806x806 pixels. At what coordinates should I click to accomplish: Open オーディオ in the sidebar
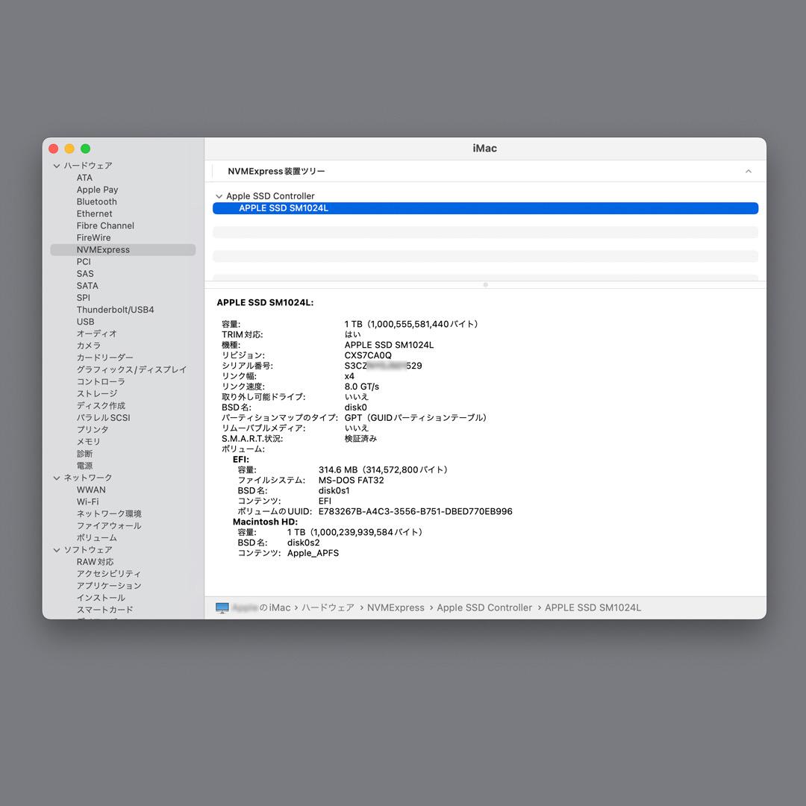(x=96, y=334)
